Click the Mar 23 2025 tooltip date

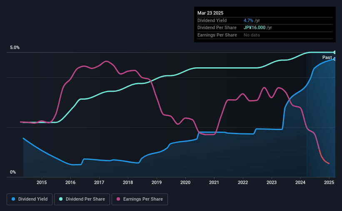click(210, 13)
